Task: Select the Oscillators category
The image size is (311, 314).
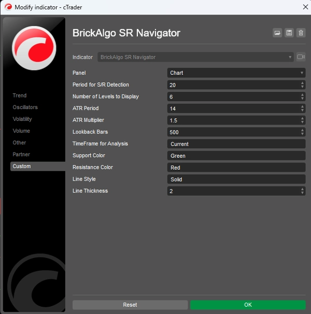Action: (x=25, y=107)
